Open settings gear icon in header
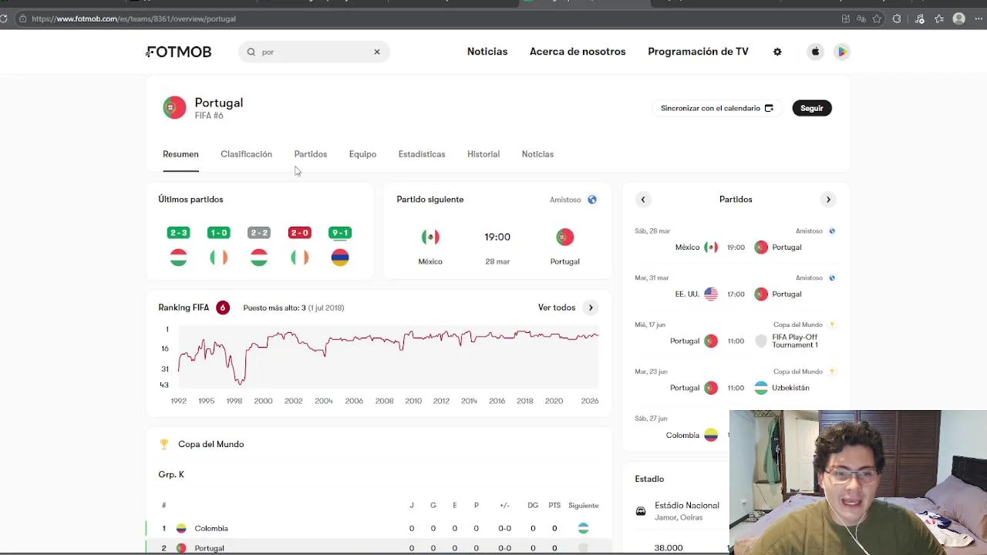Viewport: 987px width, 555px height. pos(777,52)
